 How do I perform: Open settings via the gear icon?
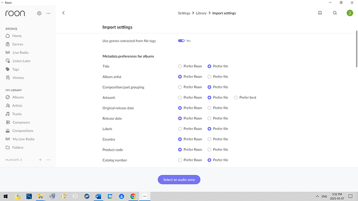click(39, 13)
